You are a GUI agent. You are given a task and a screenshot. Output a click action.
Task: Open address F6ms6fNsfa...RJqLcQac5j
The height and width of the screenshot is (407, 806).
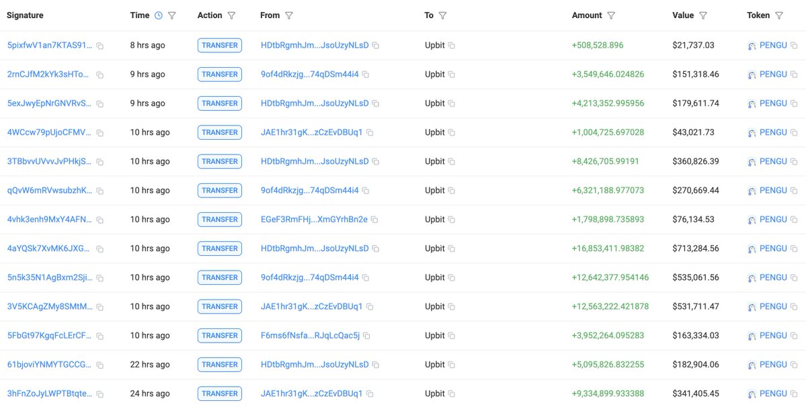tap(310, 335)
